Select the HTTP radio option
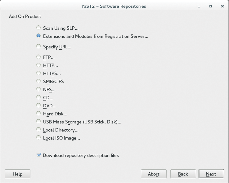Viewport: 229px width, 183px height. (38, 65)
